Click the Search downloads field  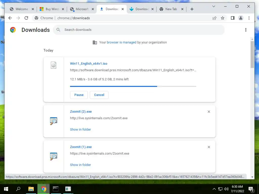[139, 30]
